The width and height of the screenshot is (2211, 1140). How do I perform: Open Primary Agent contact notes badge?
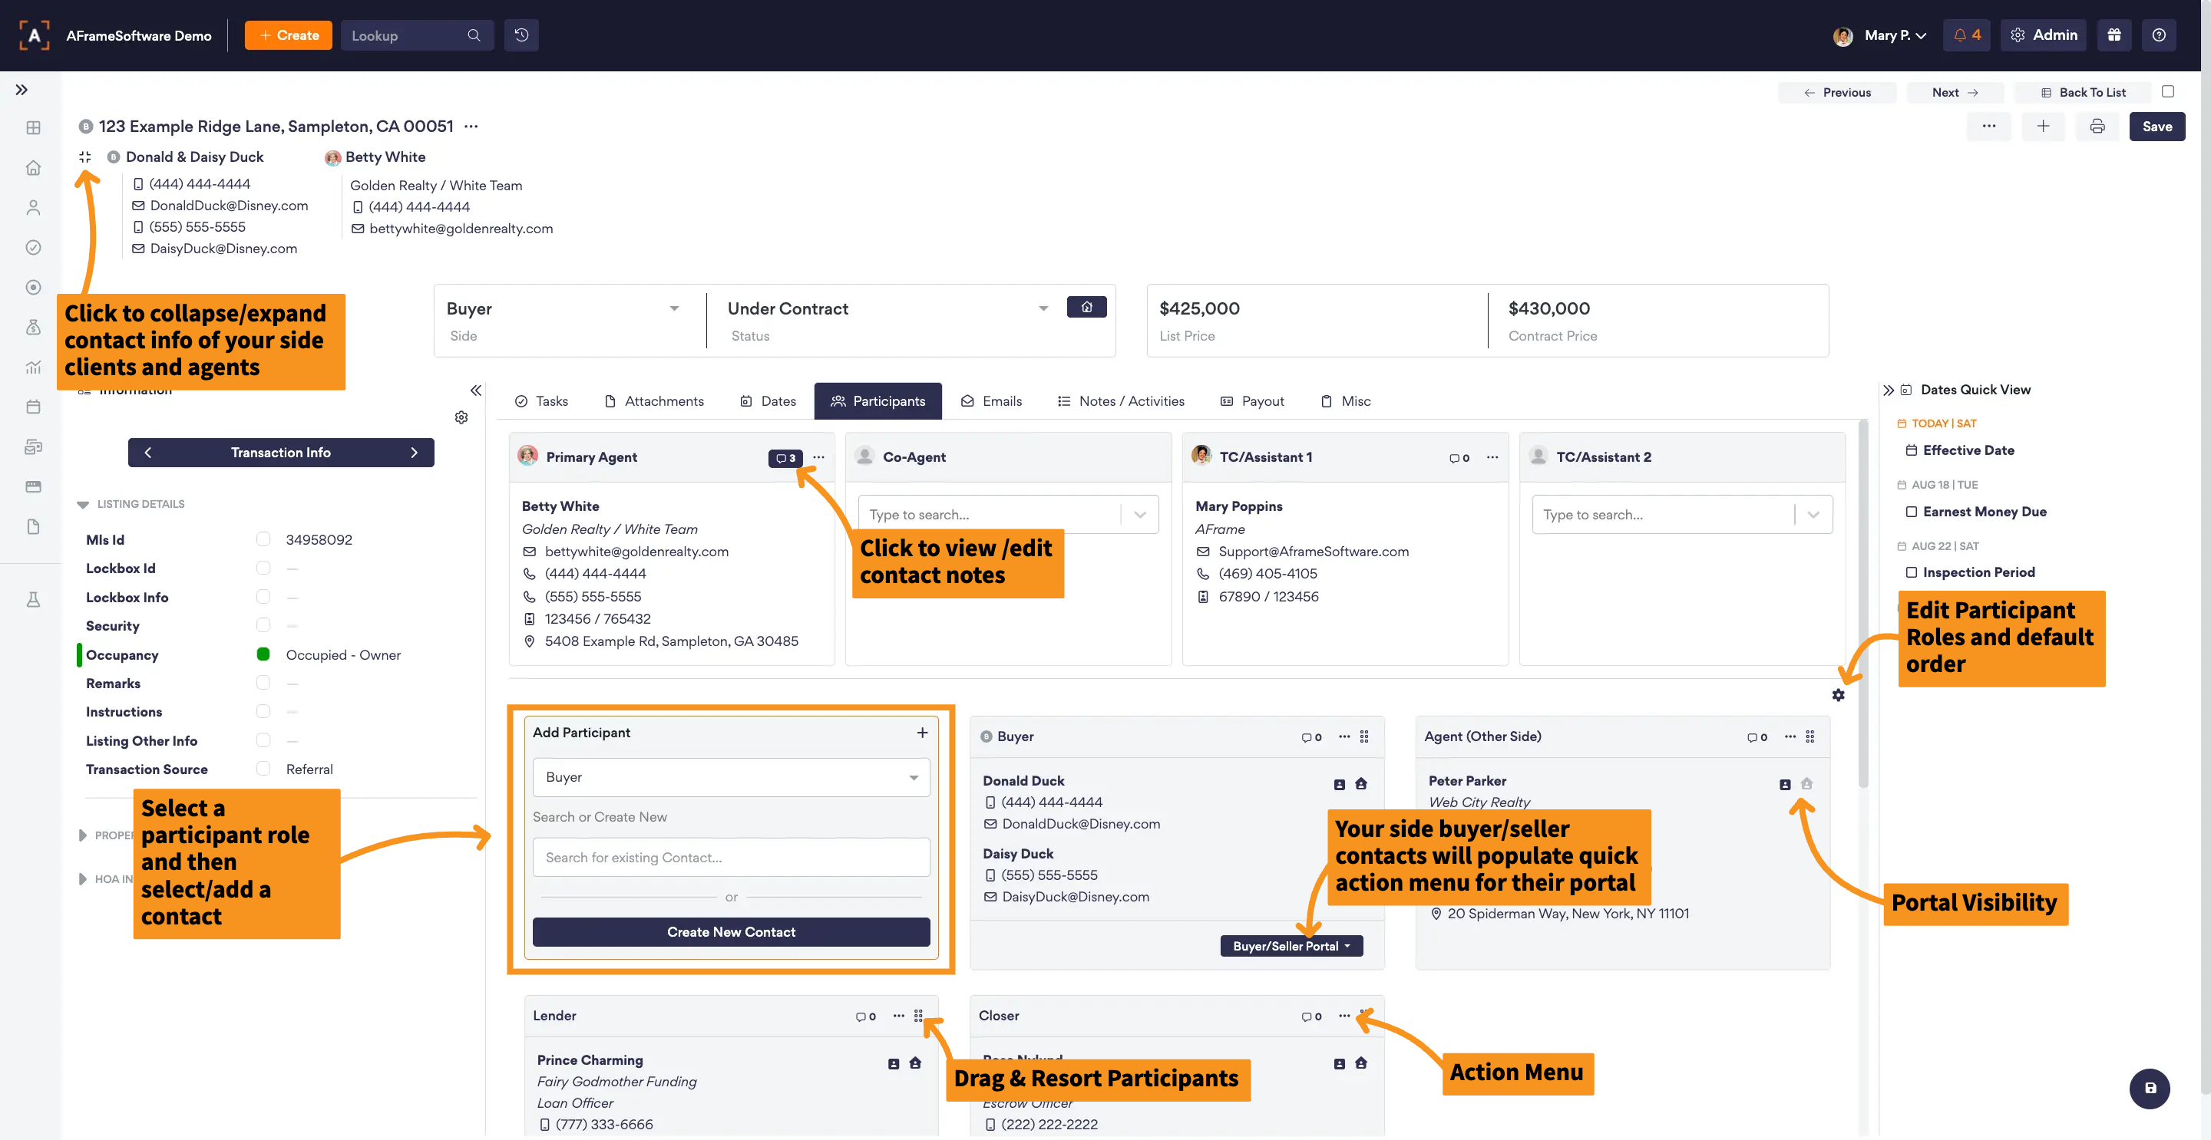point(785,458)
